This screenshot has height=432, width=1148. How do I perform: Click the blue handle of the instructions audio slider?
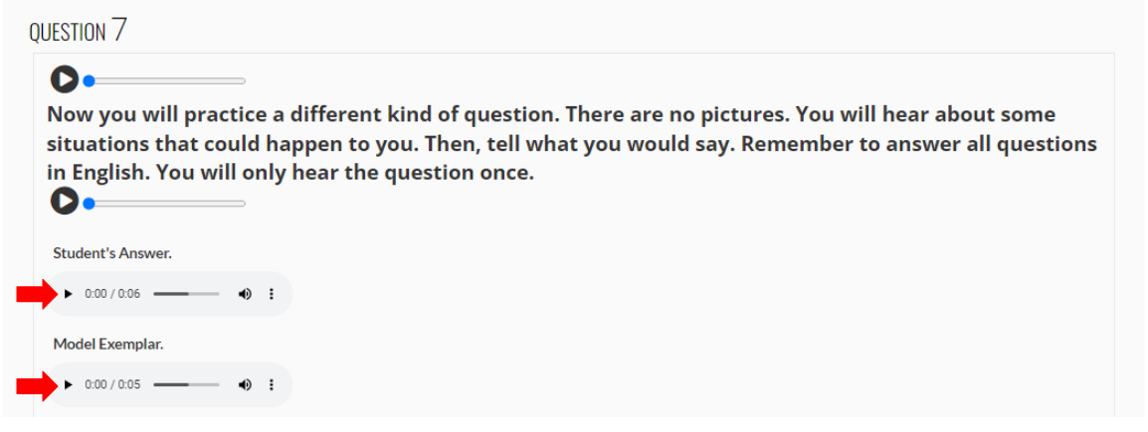pyautogui.click(x=89, y=81)
